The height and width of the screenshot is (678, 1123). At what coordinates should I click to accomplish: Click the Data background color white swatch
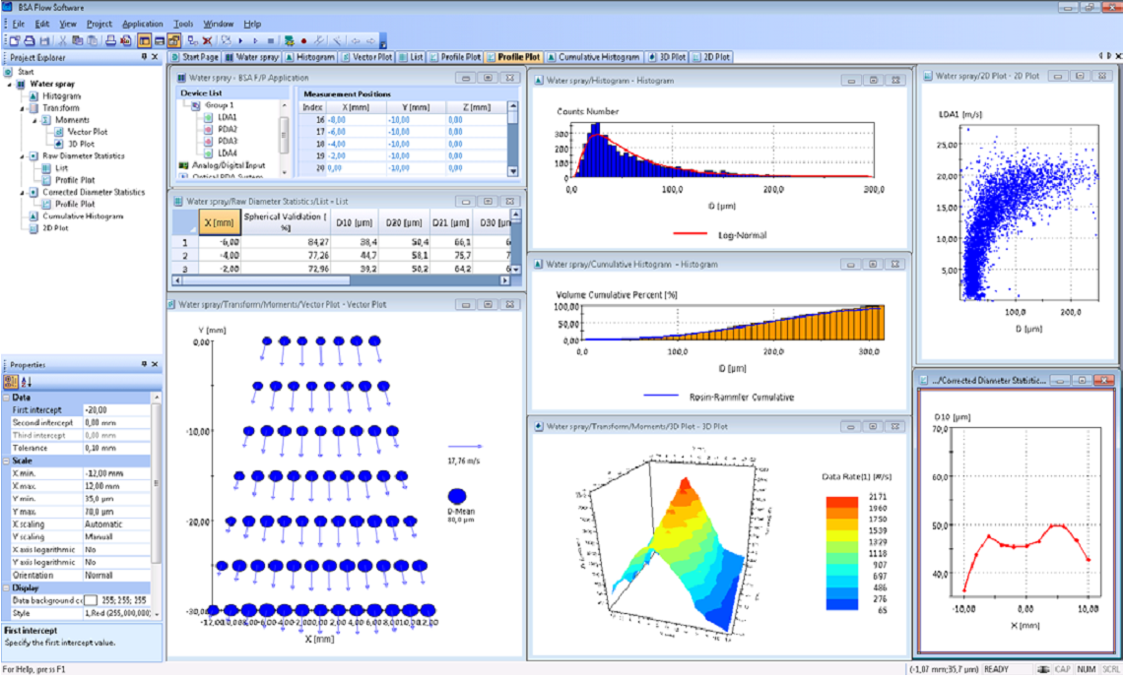pos(91,600)
